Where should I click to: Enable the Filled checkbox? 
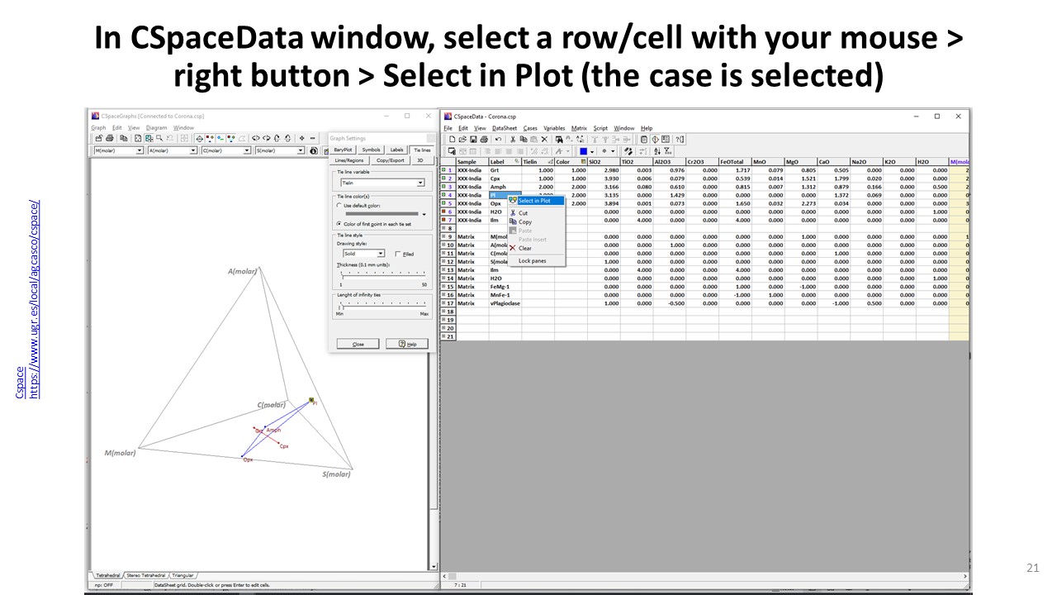398,254
